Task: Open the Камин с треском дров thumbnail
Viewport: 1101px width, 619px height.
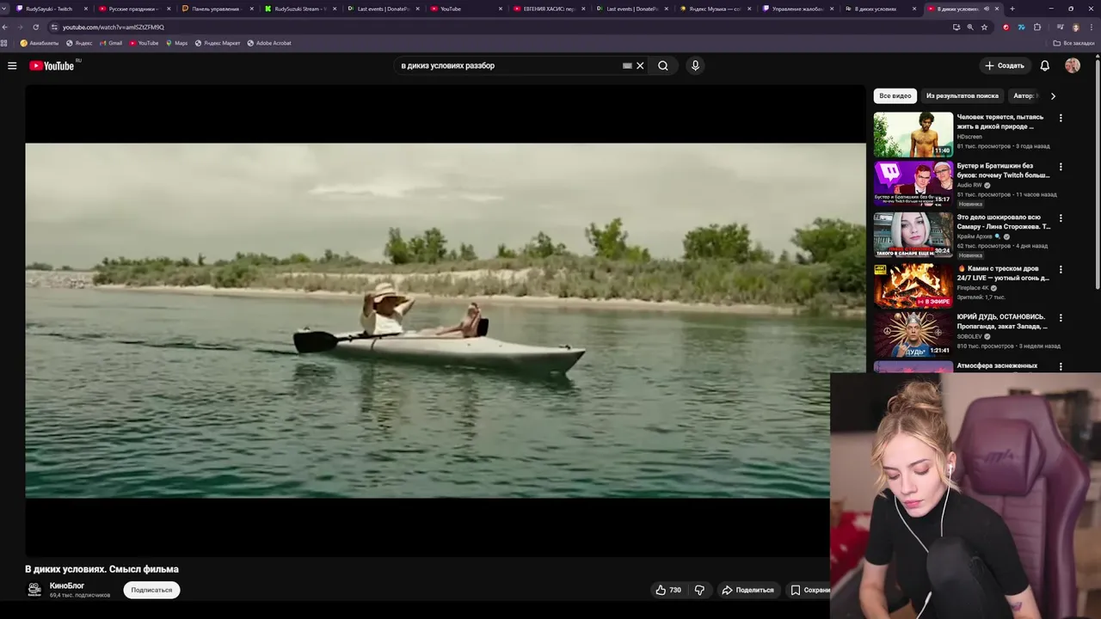Action: click(913, 286)
